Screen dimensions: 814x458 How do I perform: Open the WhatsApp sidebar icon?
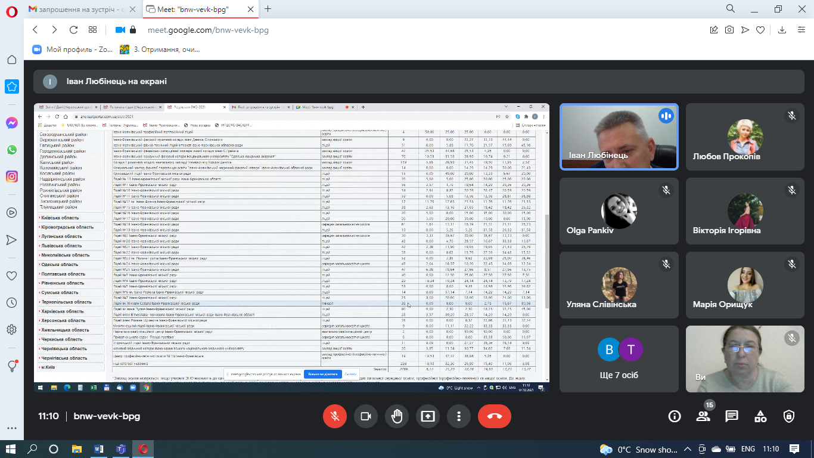pos(12,150)
